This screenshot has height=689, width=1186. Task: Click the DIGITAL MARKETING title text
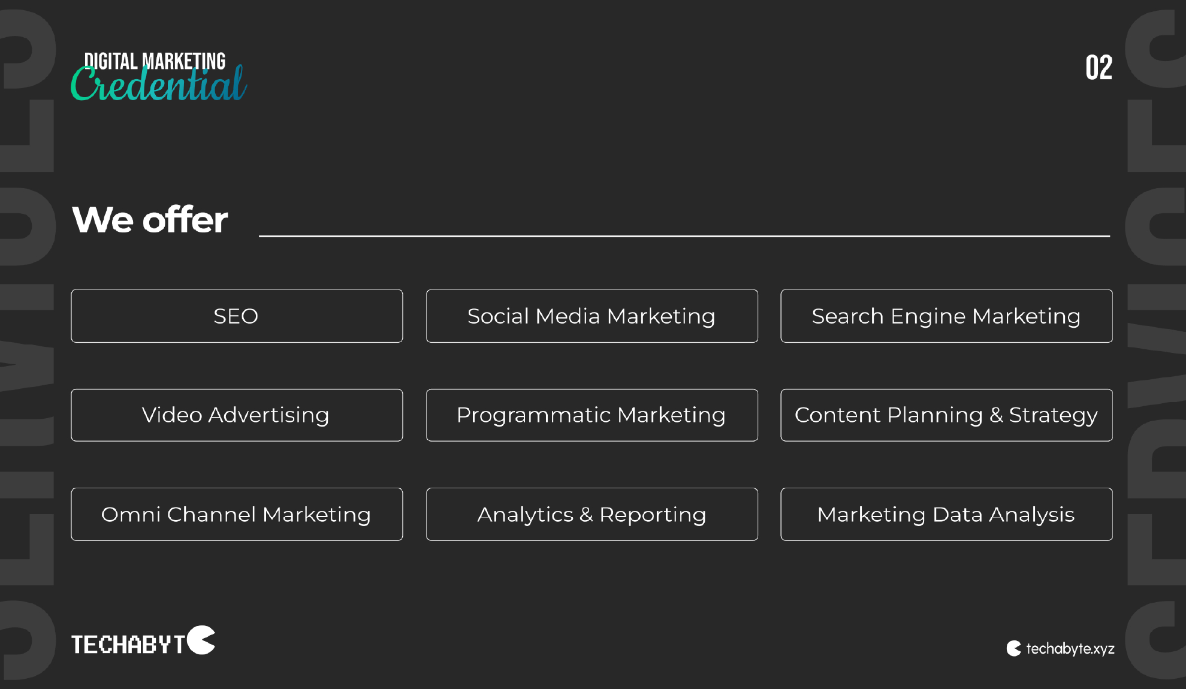point(155,61)
